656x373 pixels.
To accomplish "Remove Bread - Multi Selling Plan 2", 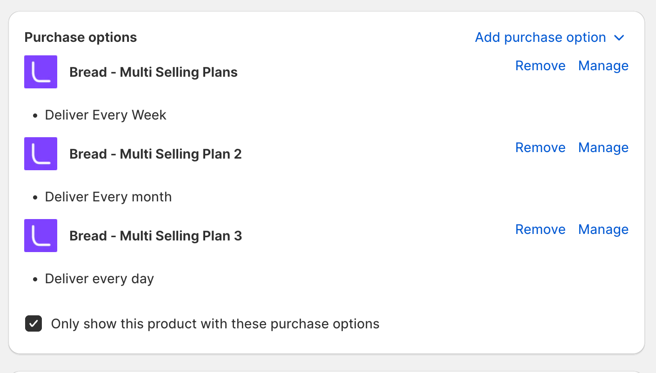I will tap(540, 148).
